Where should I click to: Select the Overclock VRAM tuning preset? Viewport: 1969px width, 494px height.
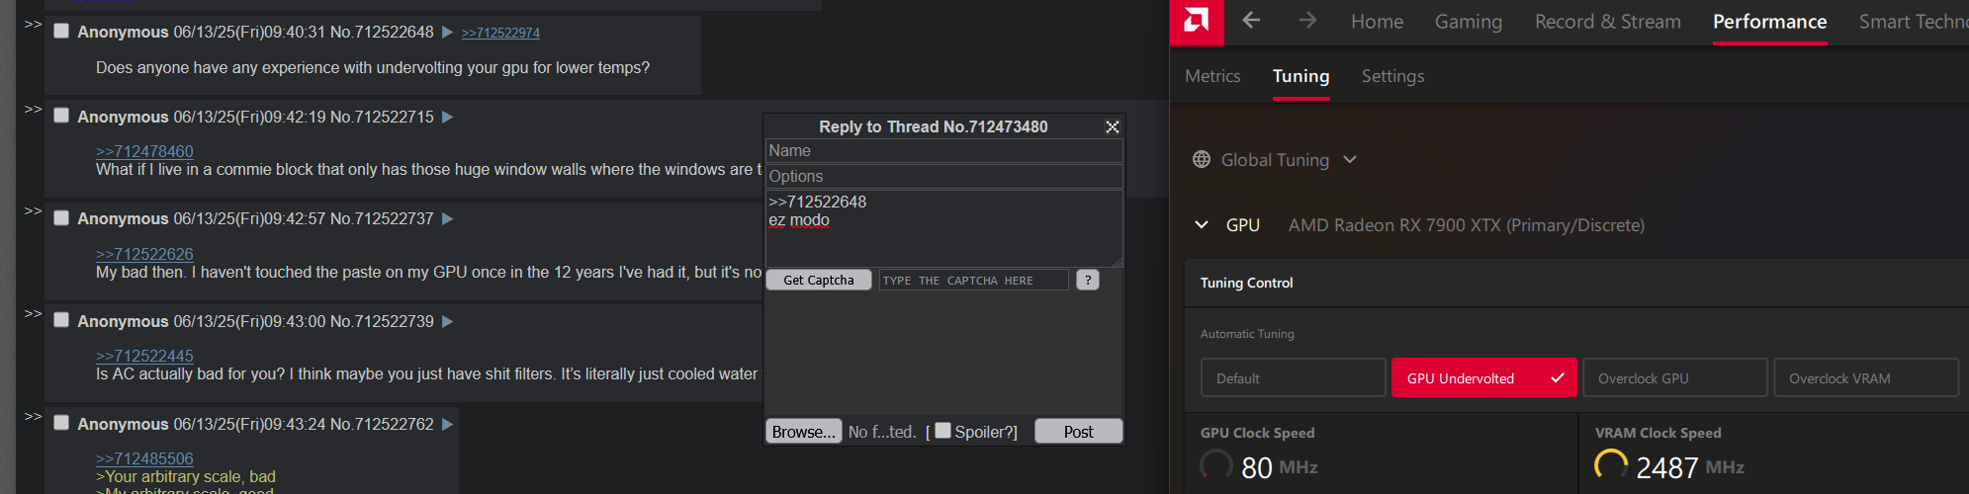click(x=1866, y=377)
